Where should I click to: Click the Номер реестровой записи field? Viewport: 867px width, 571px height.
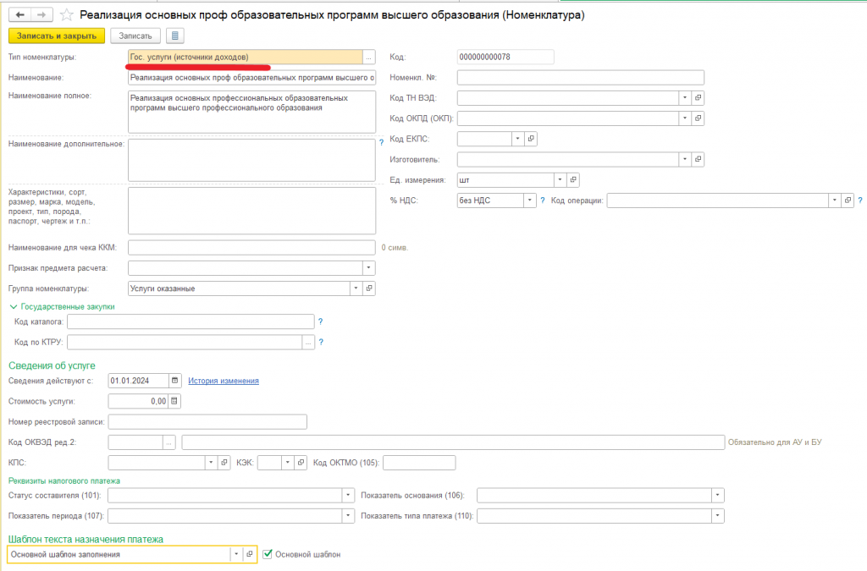click(207, 422)
